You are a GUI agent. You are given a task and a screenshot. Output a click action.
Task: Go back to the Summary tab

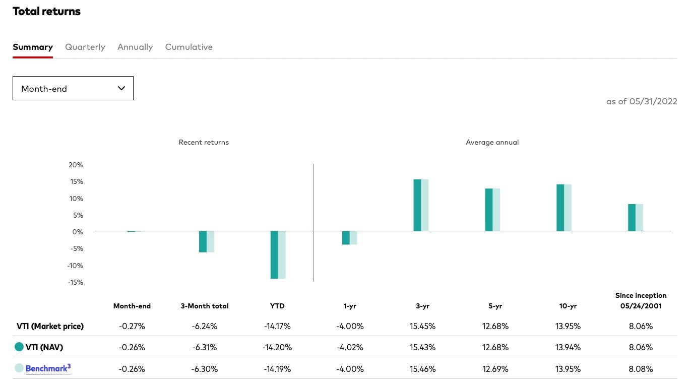click(33, 47)
